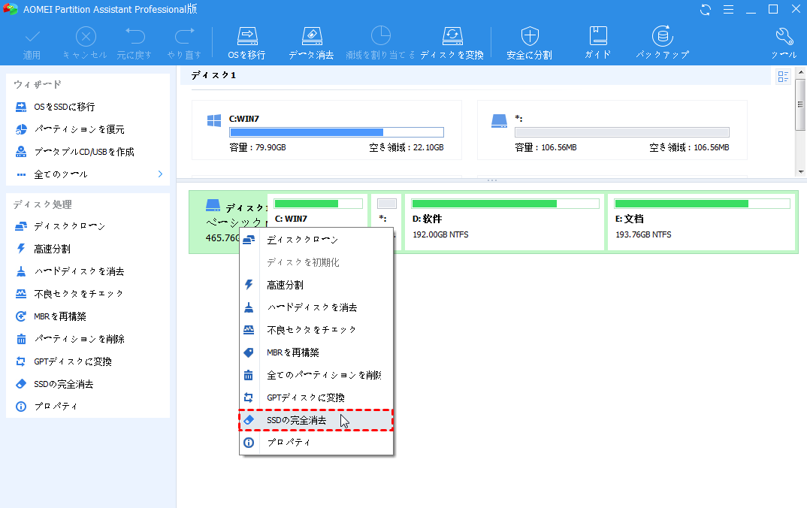Select the small *: partition block in disk map

pyautogui.click(x=386, y=211)
